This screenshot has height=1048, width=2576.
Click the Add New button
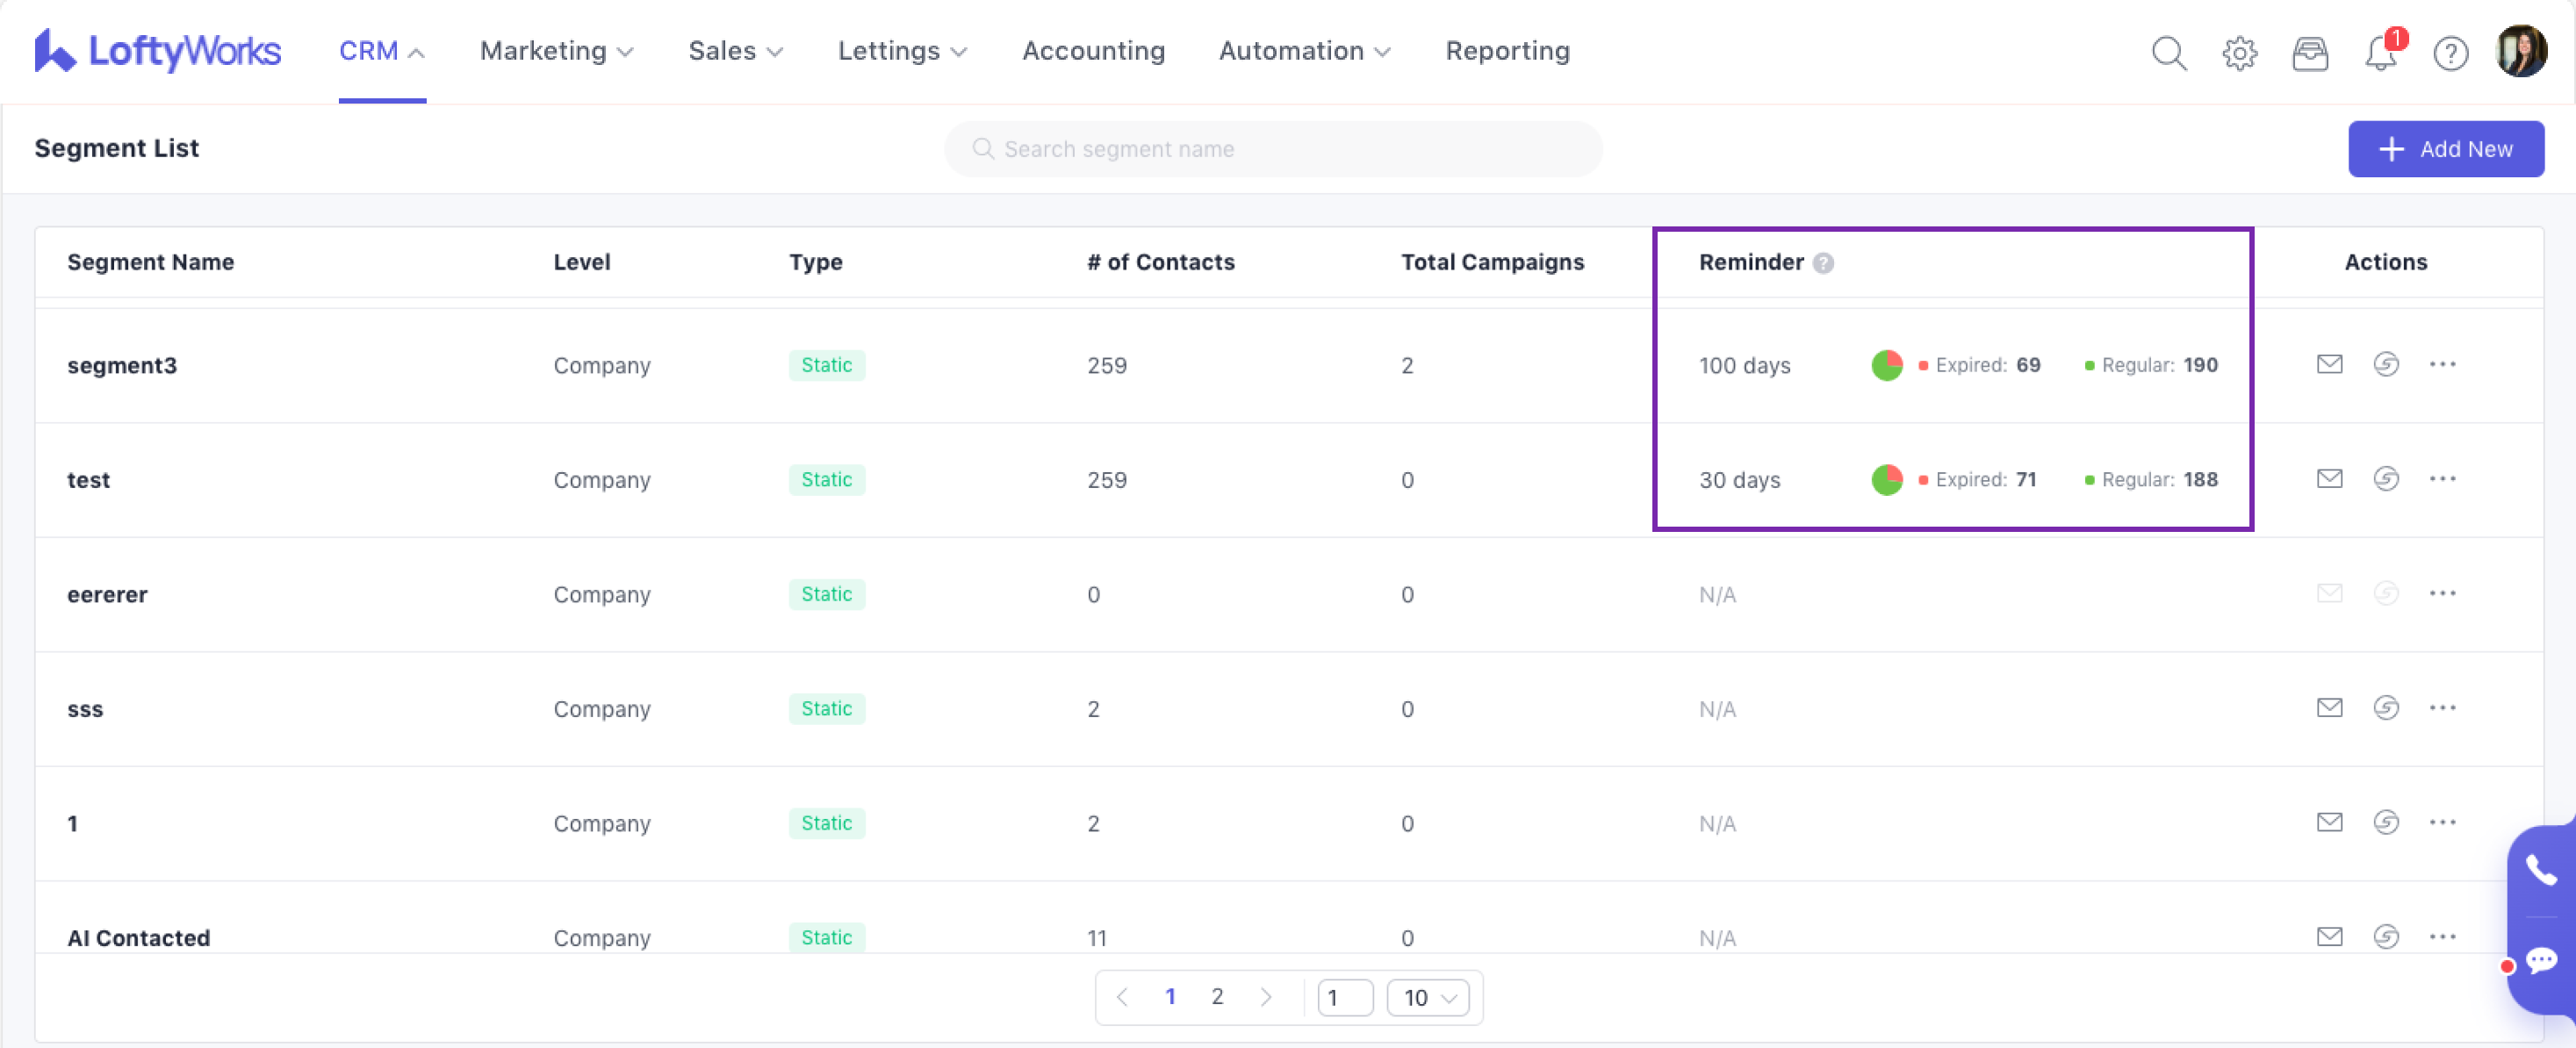(2445, 149)
